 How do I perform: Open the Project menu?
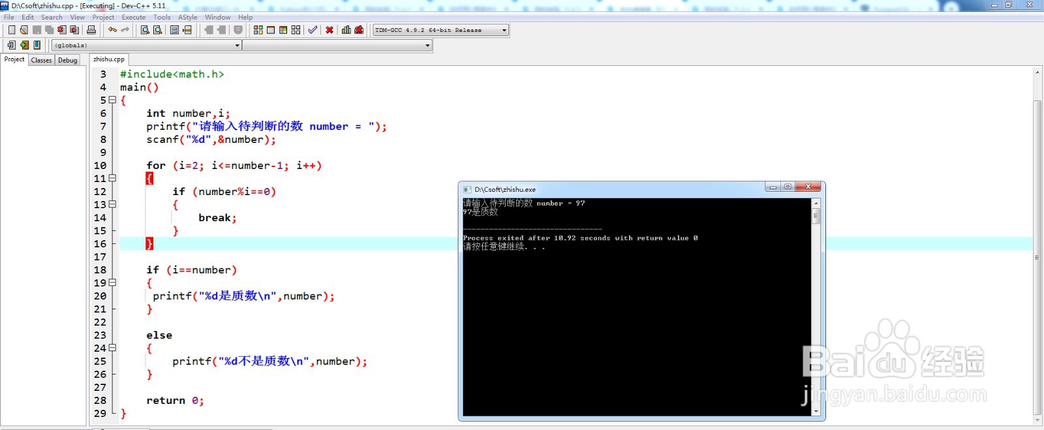(103, 17)
